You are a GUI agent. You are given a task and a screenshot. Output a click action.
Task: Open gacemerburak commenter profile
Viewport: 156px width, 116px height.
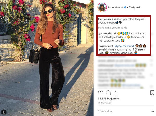[107, 34]
